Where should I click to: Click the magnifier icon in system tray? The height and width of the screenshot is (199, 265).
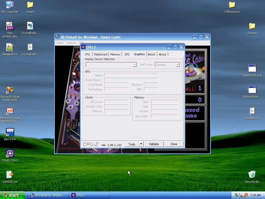(x=246, y=195)
